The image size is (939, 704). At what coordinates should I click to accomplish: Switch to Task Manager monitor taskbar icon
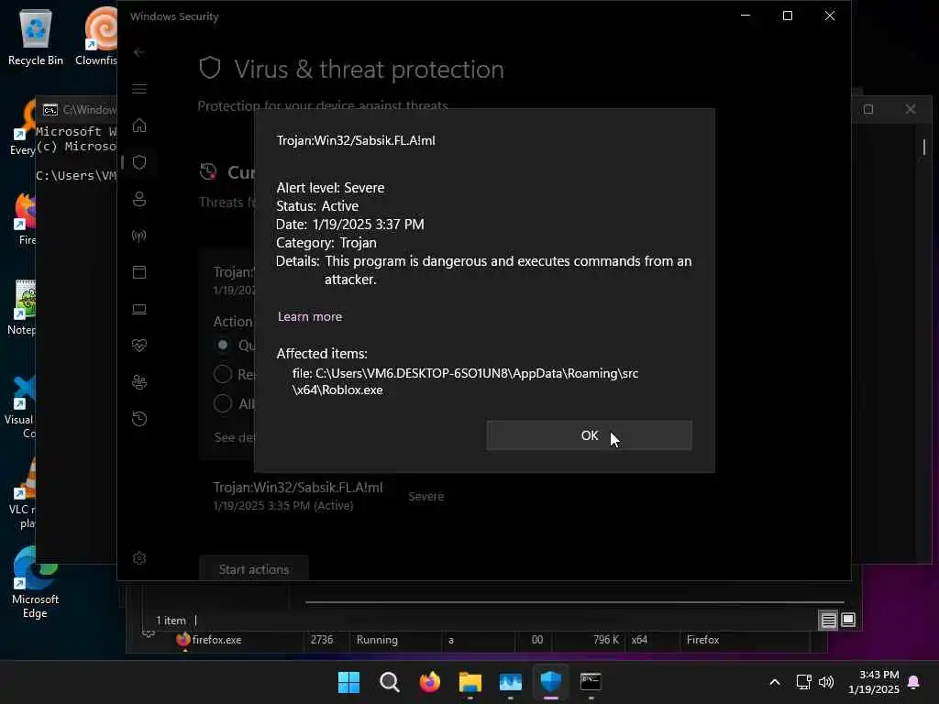click(510, 682)
